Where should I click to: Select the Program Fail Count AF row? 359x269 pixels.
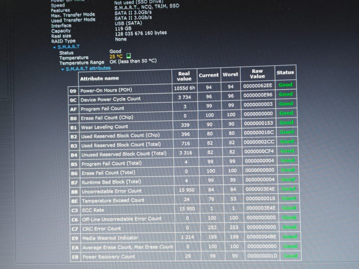pos(183,106)
